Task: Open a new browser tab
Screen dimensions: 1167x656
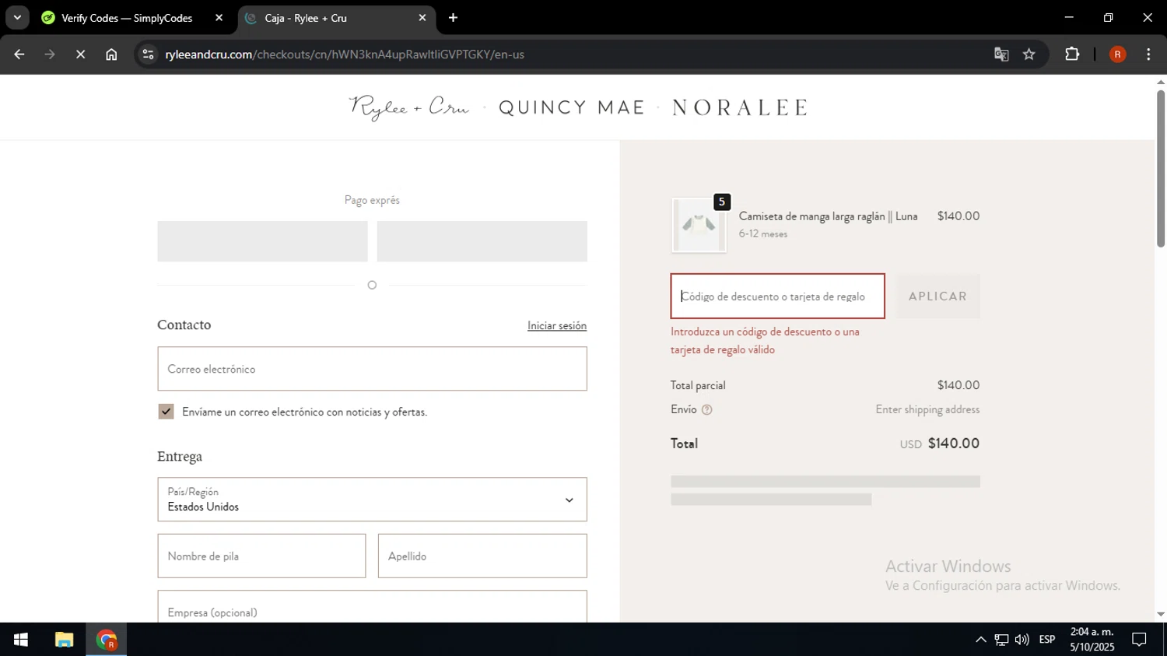Action: pyautogui.click(x=454, y=18)
